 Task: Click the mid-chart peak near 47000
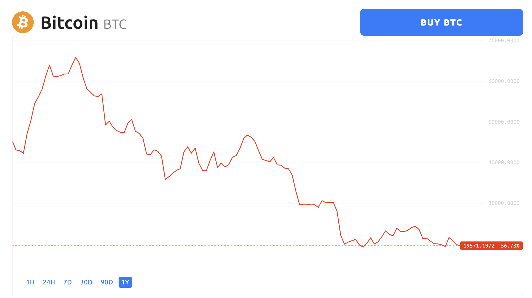pyautogui.click(x=247, y=135)
